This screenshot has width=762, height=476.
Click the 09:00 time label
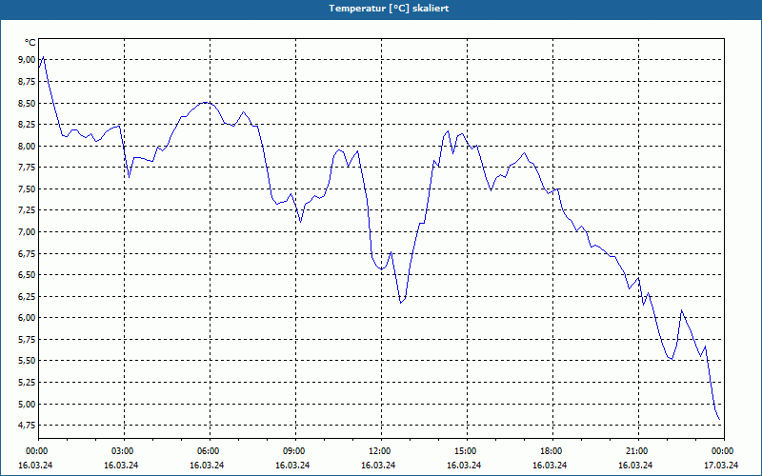point(295,451)
